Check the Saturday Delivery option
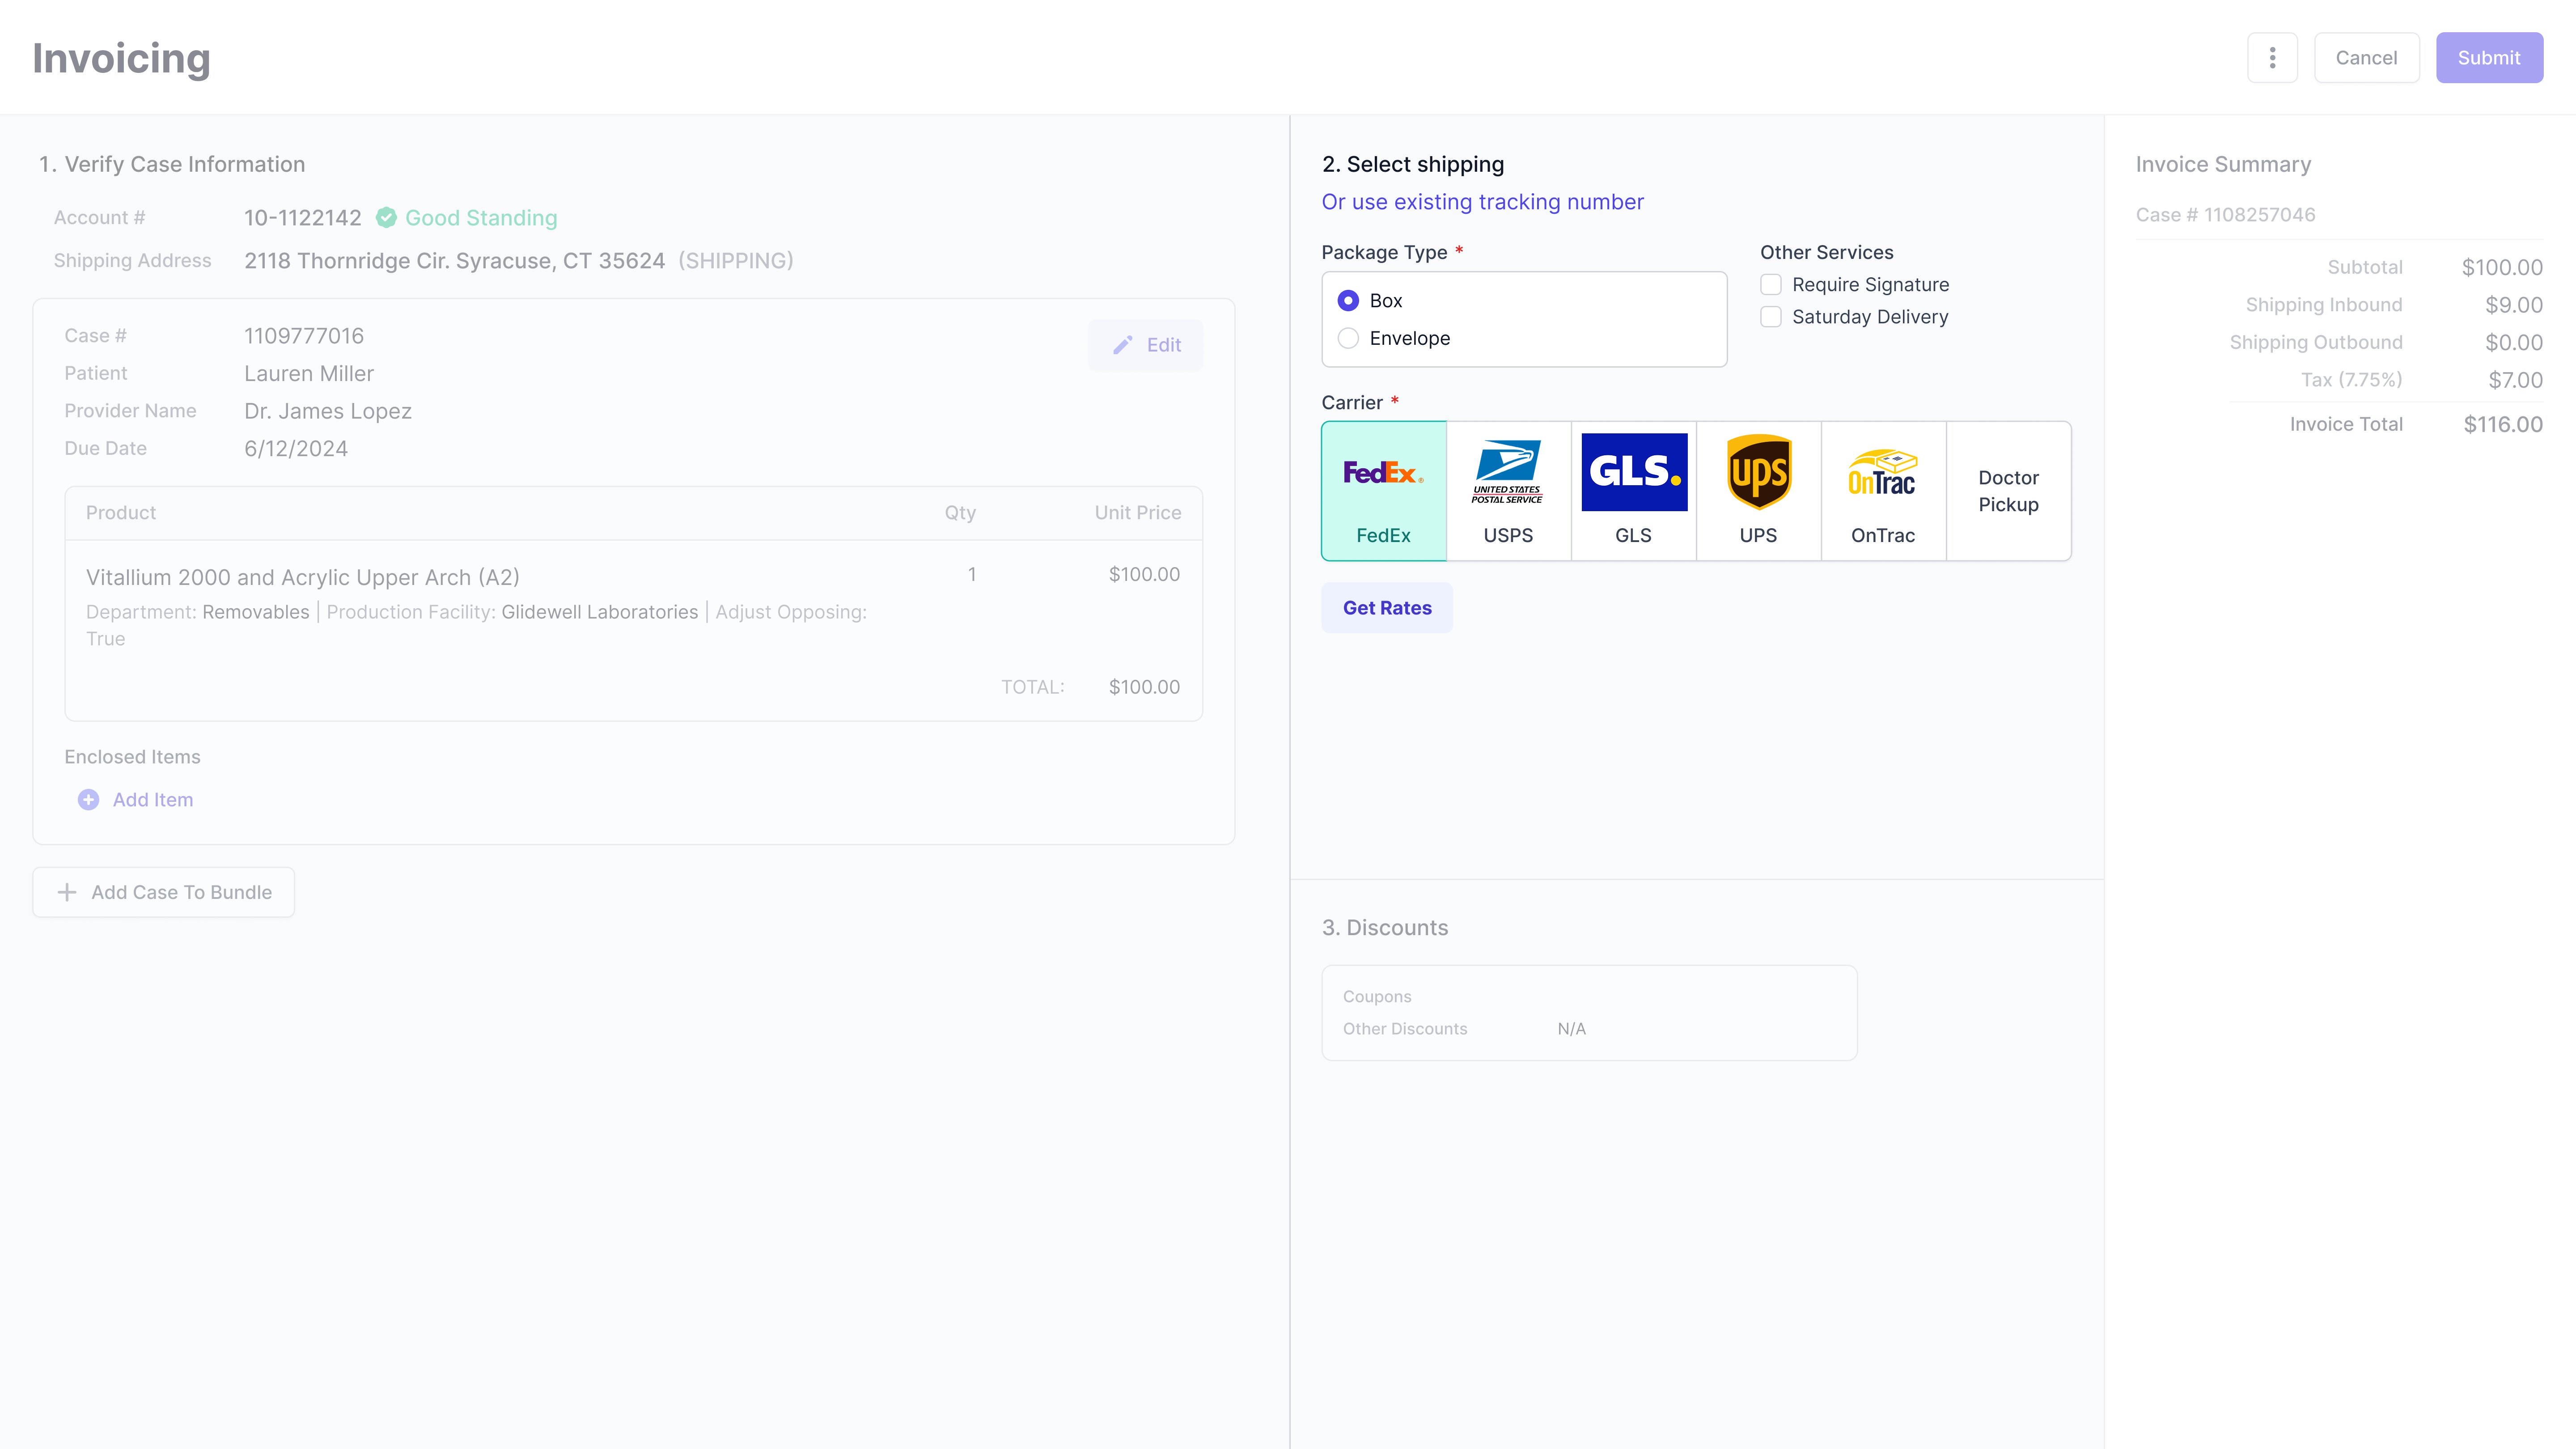The height and width of the screenshot is (1449, 2576). point(1771,317)
